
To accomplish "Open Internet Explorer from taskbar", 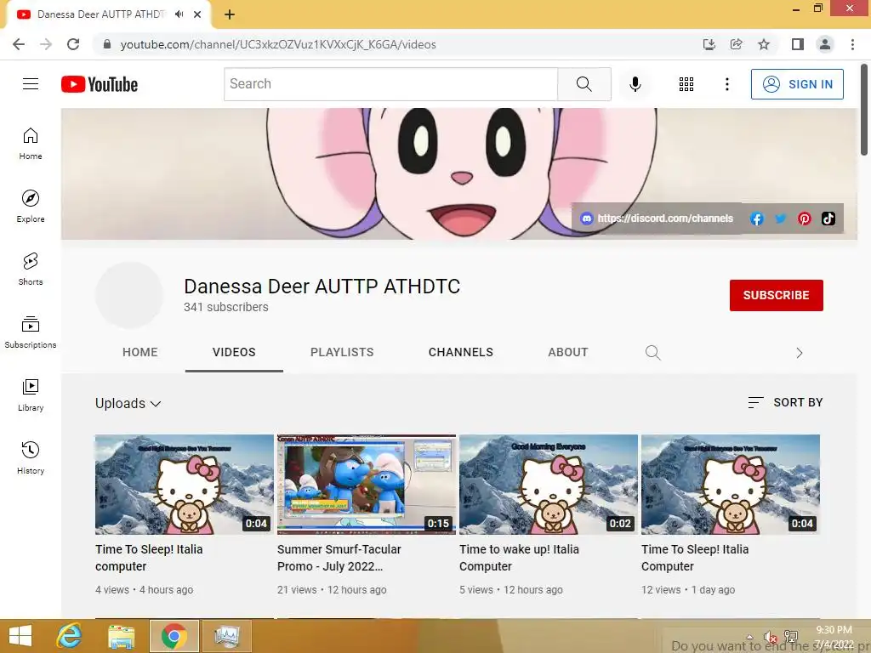I will point(70,636).
